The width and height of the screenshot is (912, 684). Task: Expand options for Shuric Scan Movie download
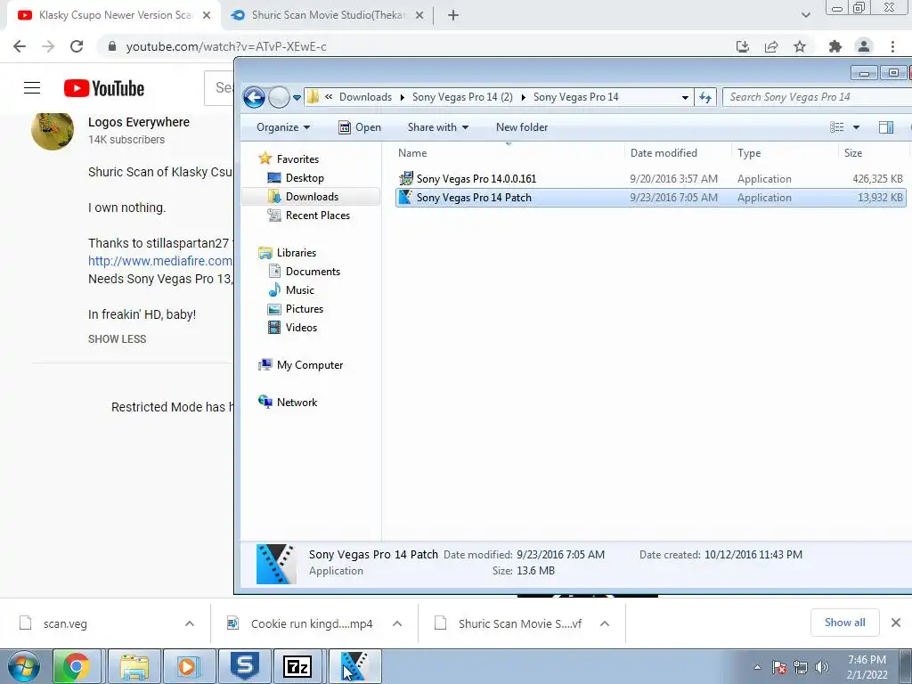tap(605, 623)
